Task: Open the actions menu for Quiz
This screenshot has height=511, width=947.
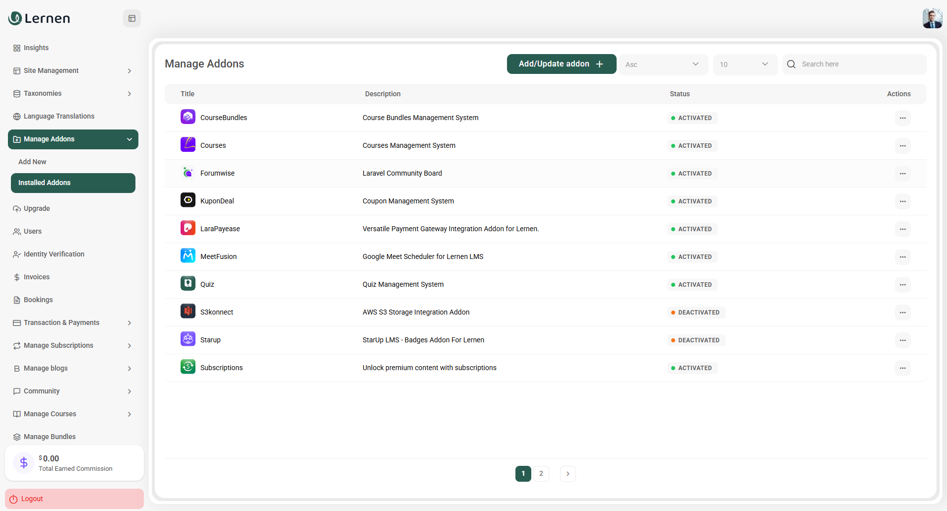Action: tap(902, 285)
